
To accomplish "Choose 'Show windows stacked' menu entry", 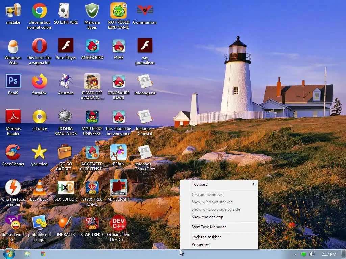I will click(x=219, y=202).
